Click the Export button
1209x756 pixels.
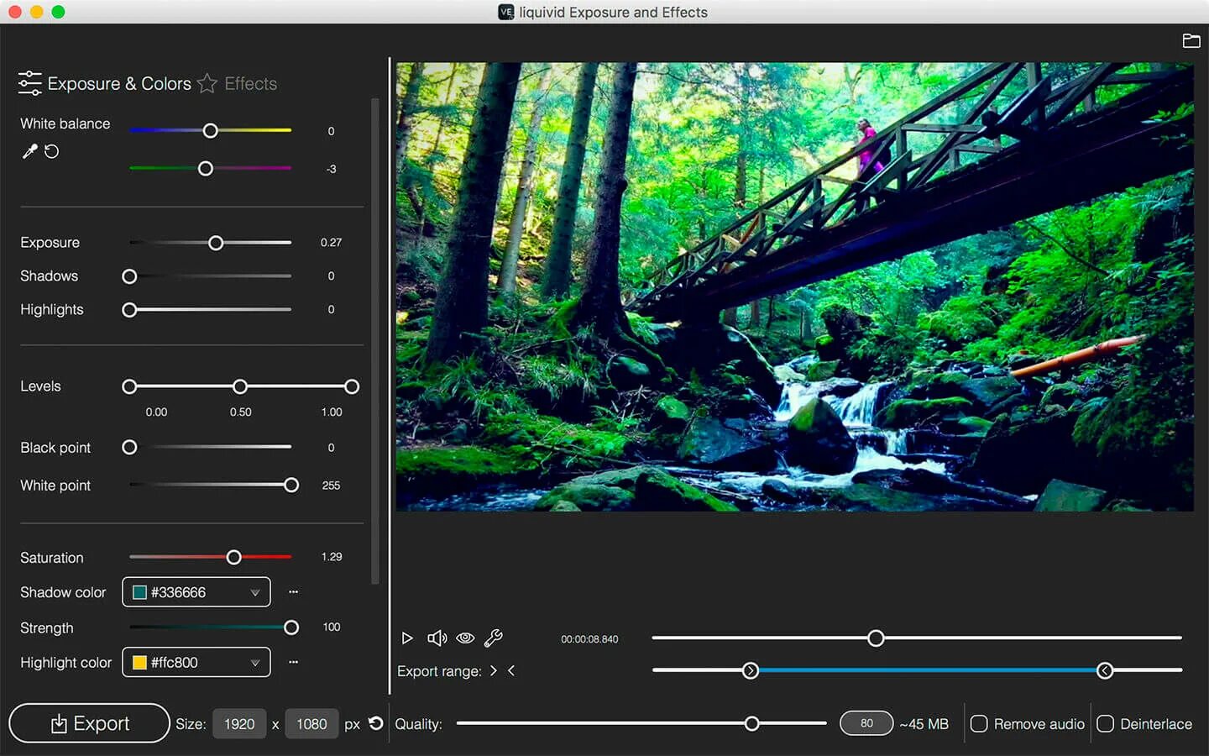pyautogui.click(x=89, y=723)
